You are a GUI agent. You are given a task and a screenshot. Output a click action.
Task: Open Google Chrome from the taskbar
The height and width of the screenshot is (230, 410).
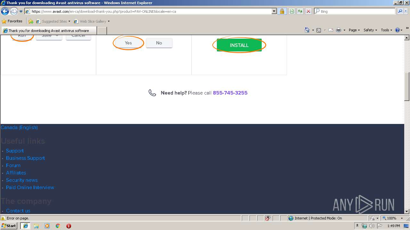coord(58,226)
